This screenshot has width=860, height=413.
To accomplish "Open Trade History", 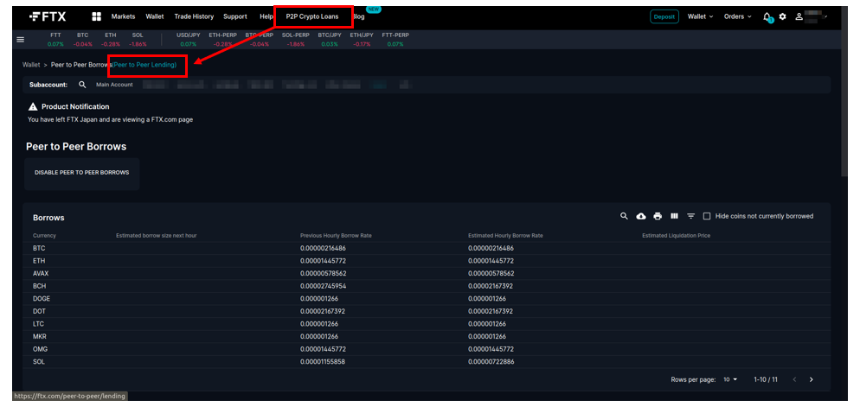I will [x=194, y=16].
